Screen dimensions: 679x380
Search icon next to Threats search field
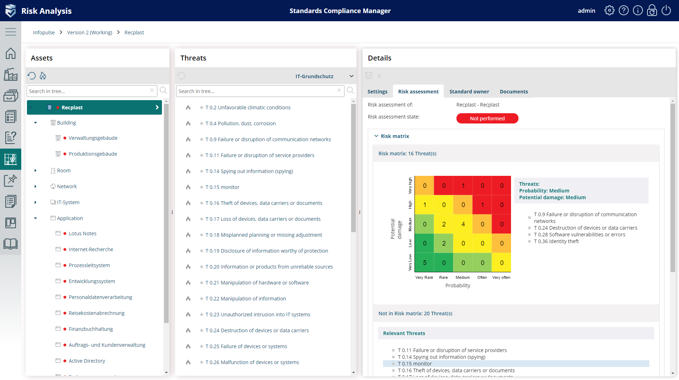click(x=350, y=91)
